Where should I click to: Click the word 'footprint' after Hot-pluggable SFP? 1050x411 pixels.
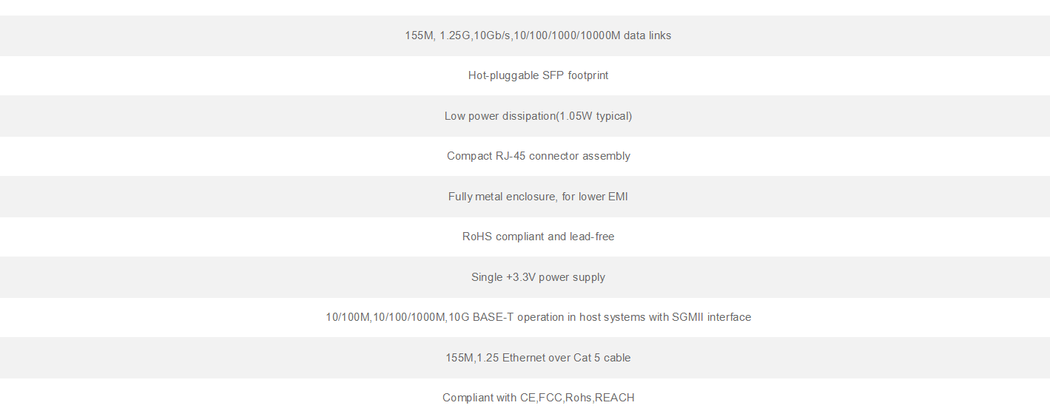(588, 75)
